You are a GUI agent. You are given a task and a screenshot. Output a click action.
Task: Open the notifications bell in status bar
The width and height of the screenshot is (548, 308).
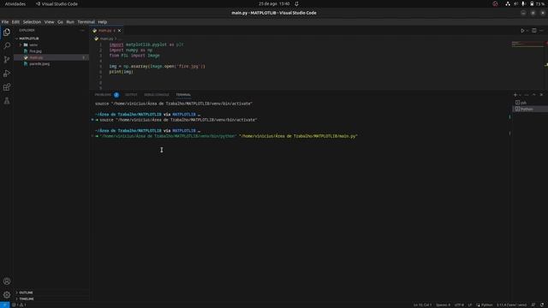(542, 305)
